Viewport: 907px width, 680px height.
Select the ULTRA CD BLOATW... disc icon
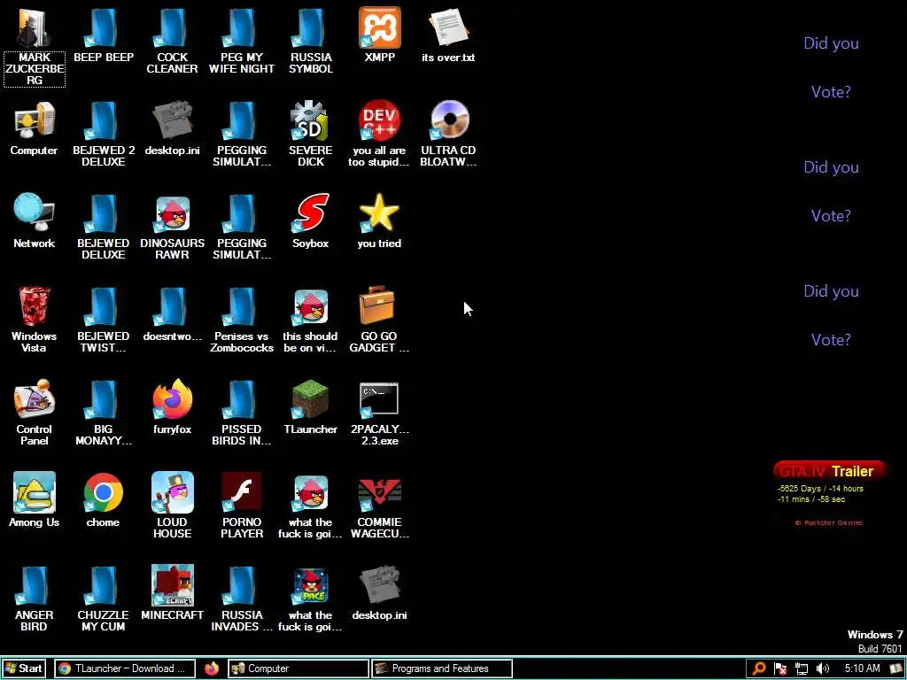click(x=448, y=121)
